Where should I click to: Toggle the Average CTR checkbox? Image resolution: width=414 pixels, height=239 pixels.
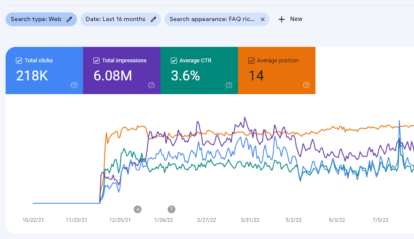174,61
